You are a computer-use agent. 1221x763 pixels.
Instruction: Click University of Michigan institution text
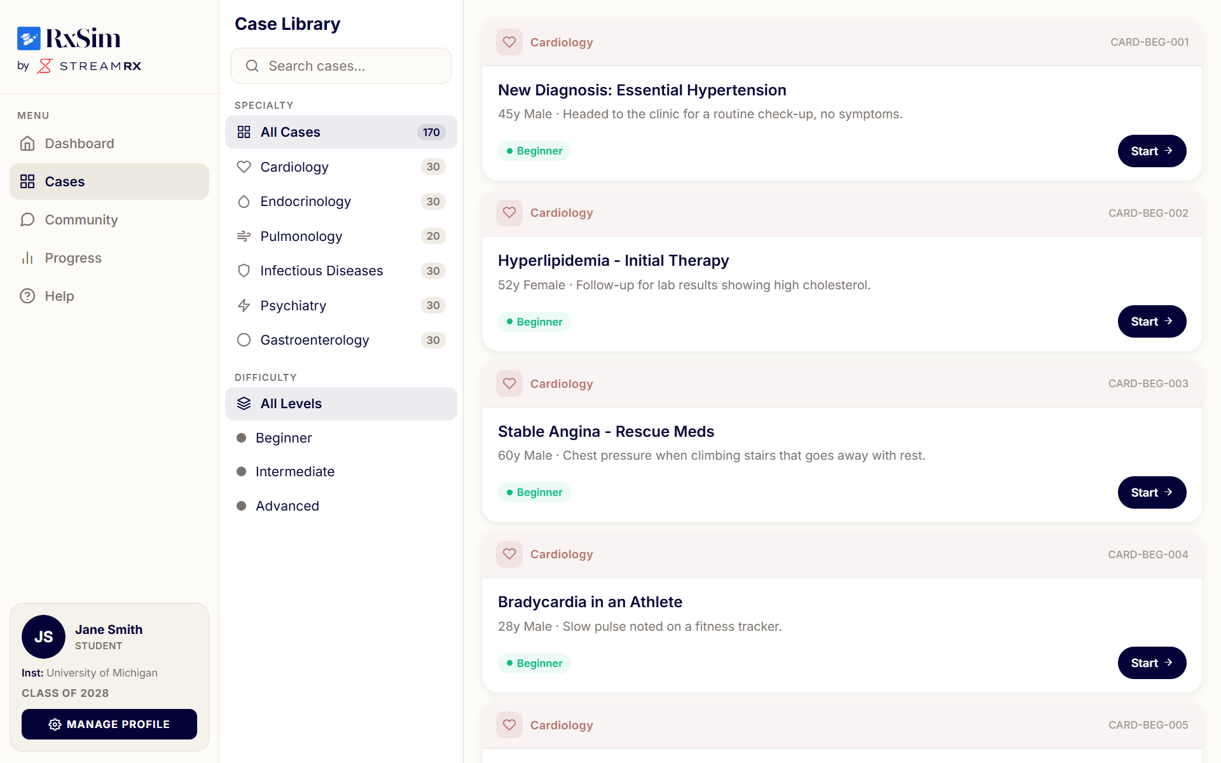pos(102,673)
